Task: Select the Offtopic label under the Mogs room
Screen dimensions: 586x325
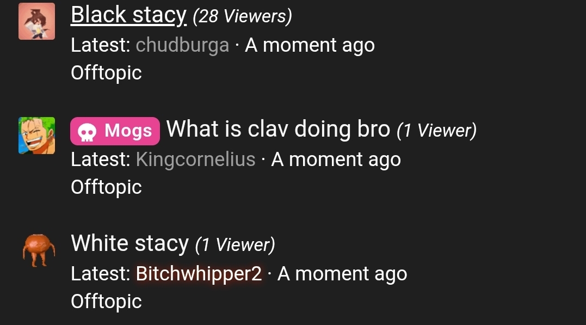Action: click(x=106, y=187)
